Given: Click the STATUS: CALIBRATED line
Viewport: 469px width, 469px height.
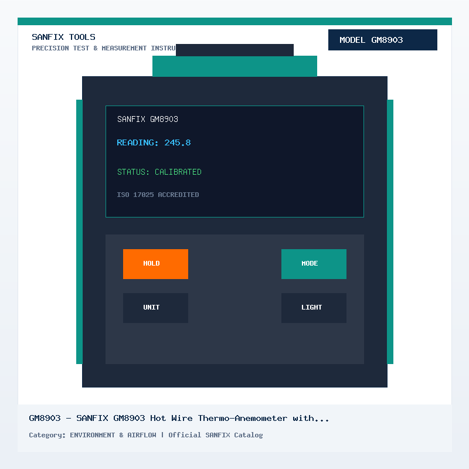Looking at the screenshot, I should coord(159,172).
